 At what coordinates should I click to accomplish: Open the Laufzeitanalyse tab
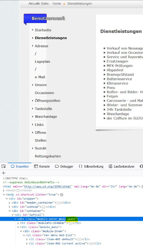click(x=121, y=166)
